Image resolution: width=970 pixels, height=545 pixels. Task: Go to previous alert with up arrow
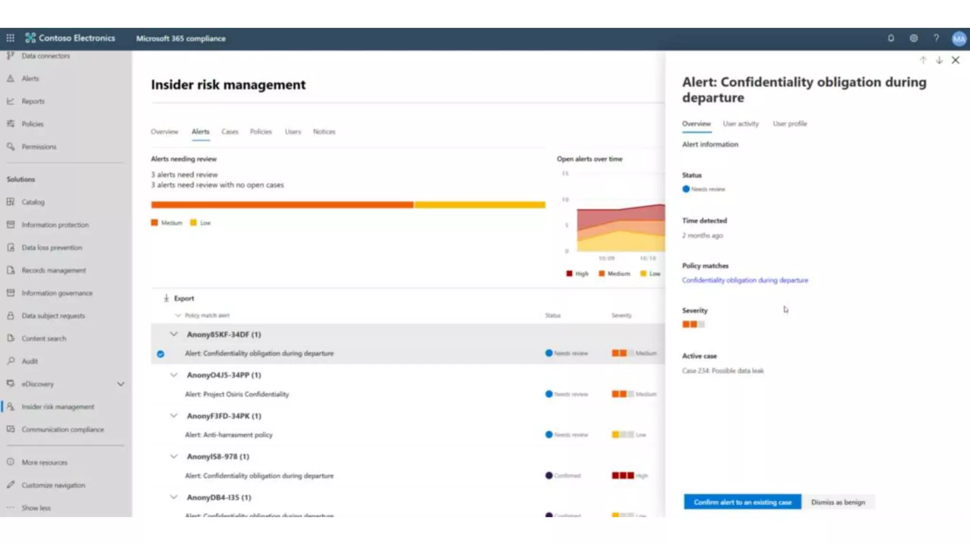[x=923, y=60]
